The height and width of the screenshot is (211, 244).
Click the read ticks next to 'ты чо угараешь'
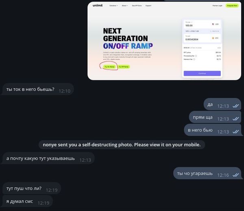(235, 175)
